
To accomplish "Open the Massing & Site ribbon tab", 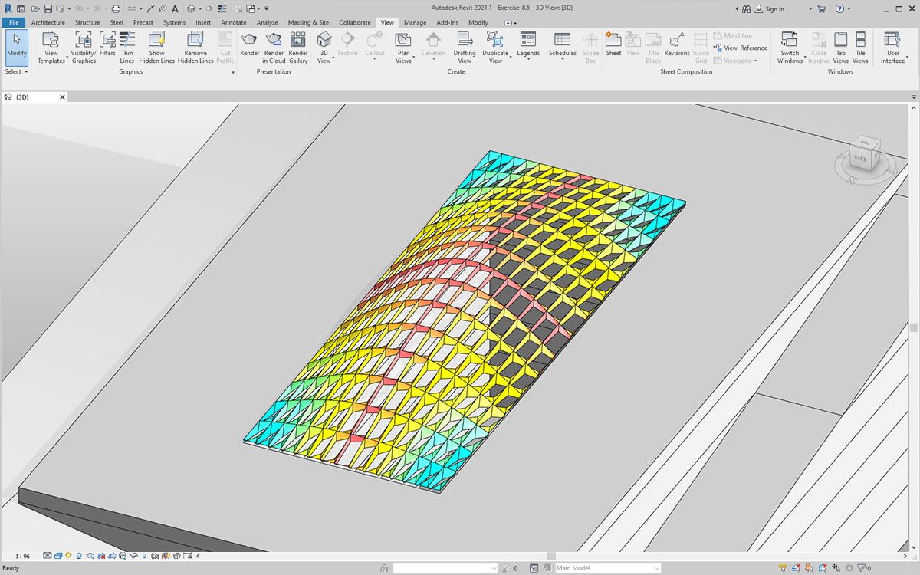I will [x=308, y=22].
